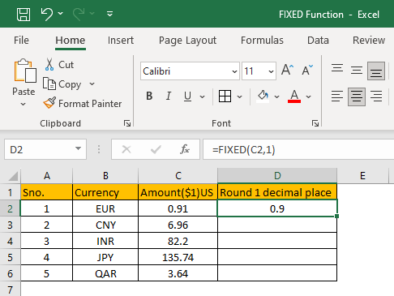Toggle Center horizontal alignment
Screen dimensions: 394x296
point(357,97)
